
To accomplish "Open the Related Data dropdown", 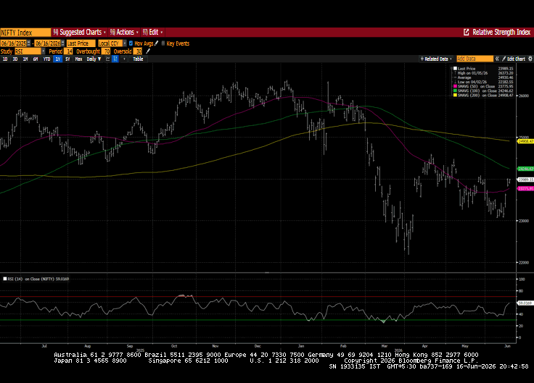I will point(436,59).
